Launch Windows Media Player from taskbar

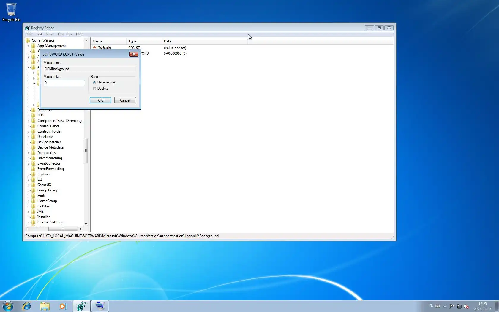(x=63, y=306)
